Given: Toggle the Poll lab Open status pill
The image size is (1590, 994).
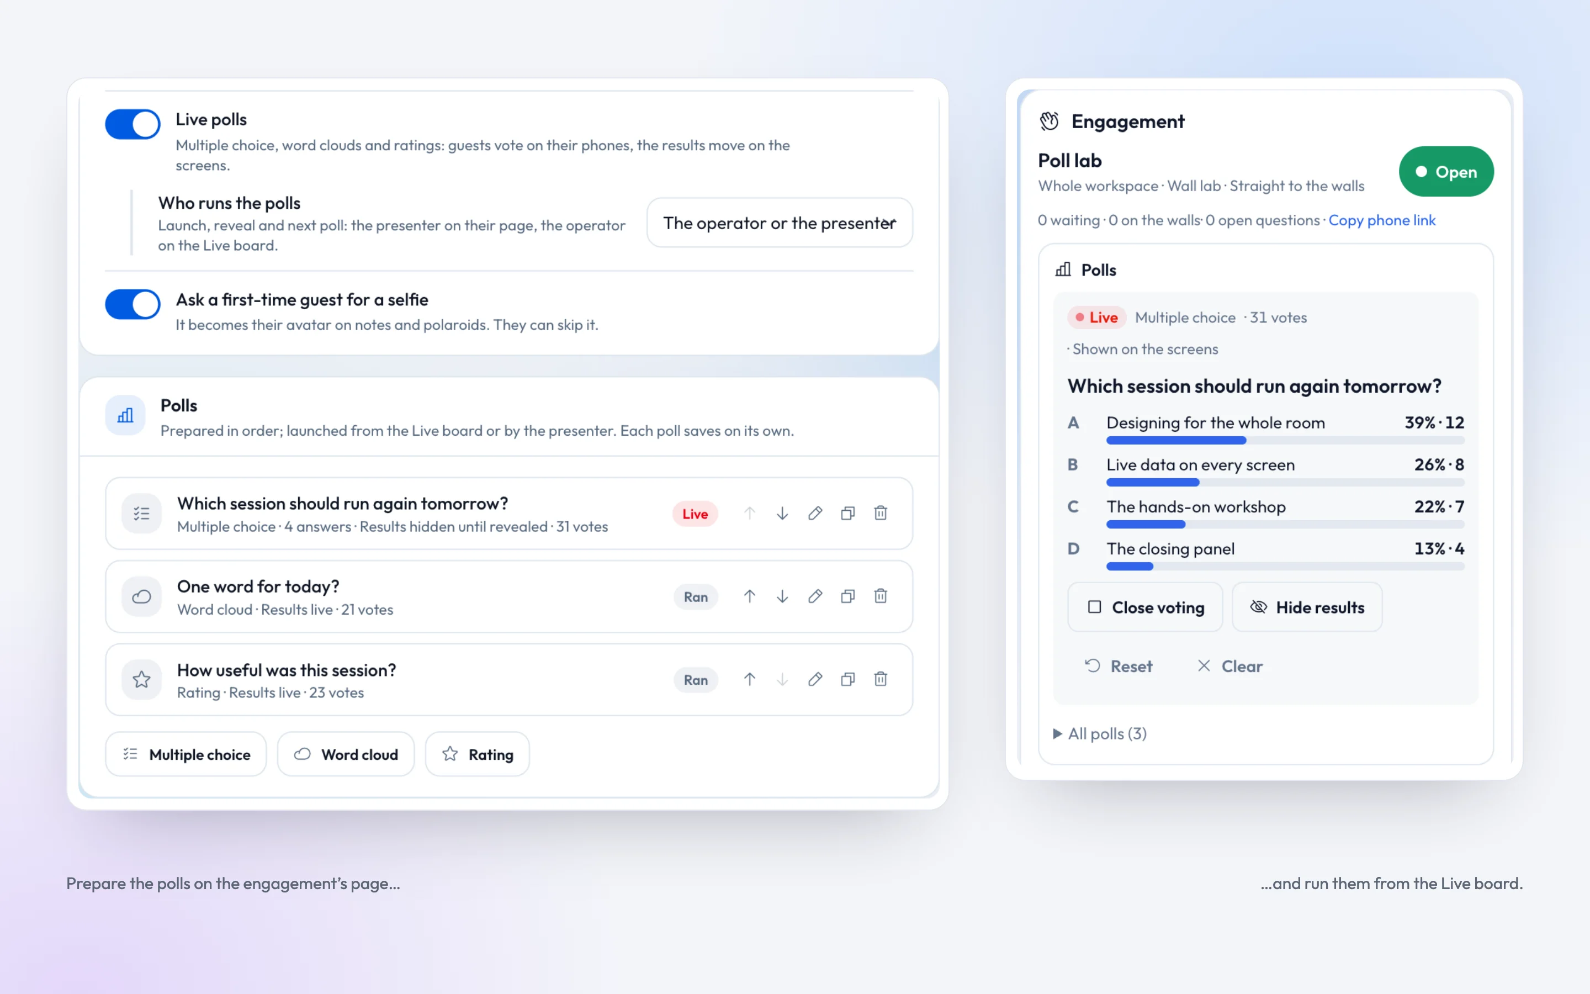Looking at the screenshot, I should (1446, 172).
